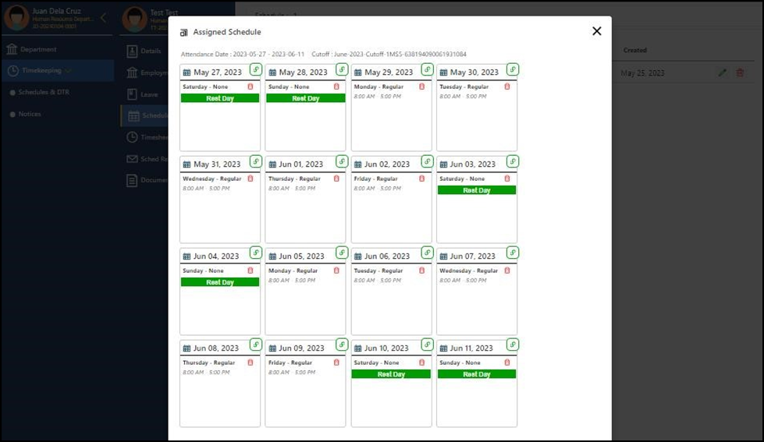The image size is (764, 442).
Task: Click the link icon on Jun 03, 2023
Action: point(512,161)
